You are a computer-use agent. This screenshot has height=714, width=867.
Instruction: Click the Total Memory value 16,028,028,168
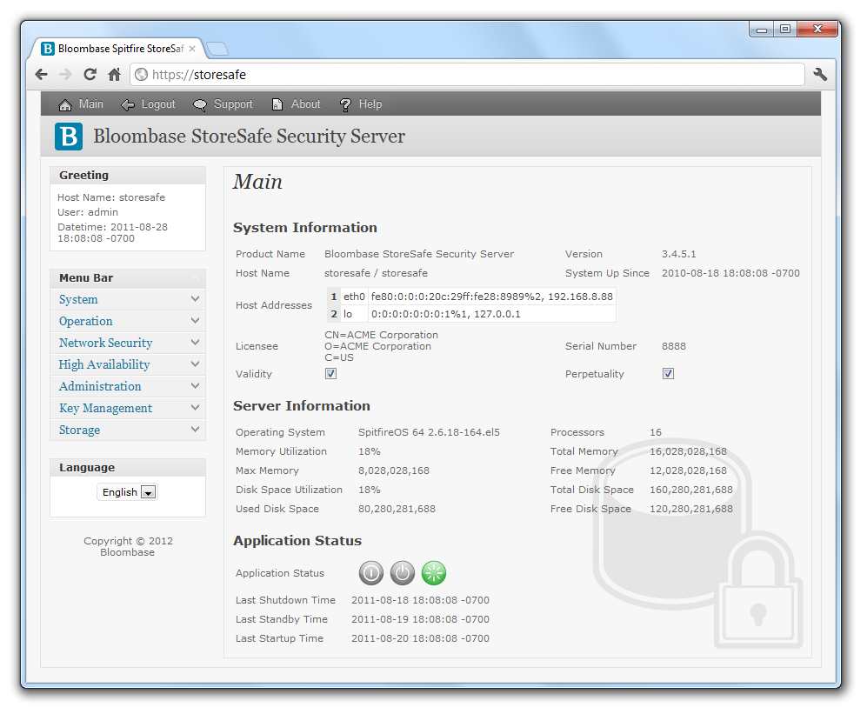(x=689, y=452)
